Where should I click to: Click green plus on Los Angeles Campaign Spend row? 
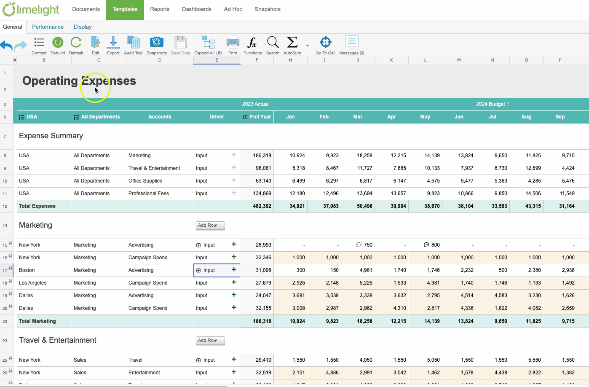pos(234,282)
